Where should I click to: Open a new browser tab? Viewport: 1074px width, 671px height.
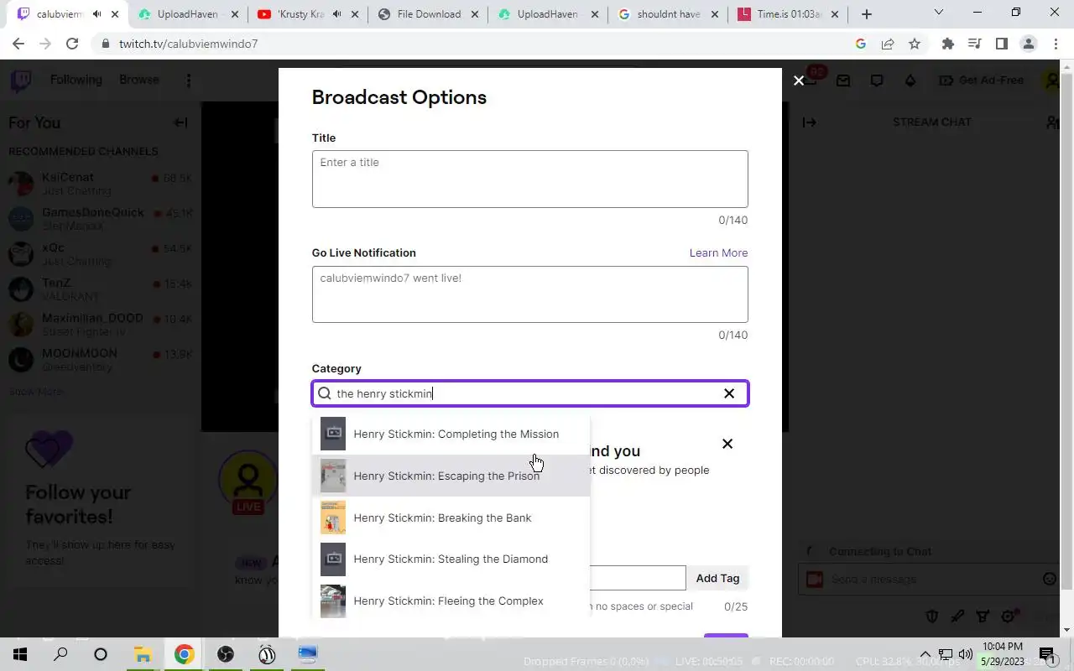(867, 14)
